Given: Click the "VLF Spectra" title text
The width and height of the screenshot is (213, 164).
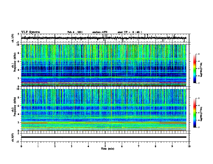Looking at the screenshot, I should (30, 32).
